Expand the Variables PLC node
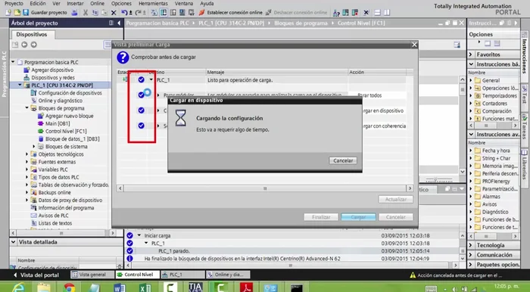530x292 pixels. (x=27, y=169)
